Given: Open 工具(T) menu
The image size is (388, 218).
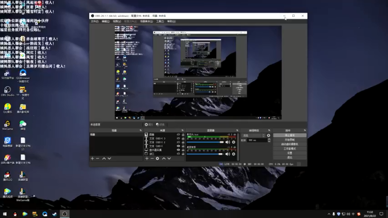Looking at the screenshot, I should (x=160, y=21).
